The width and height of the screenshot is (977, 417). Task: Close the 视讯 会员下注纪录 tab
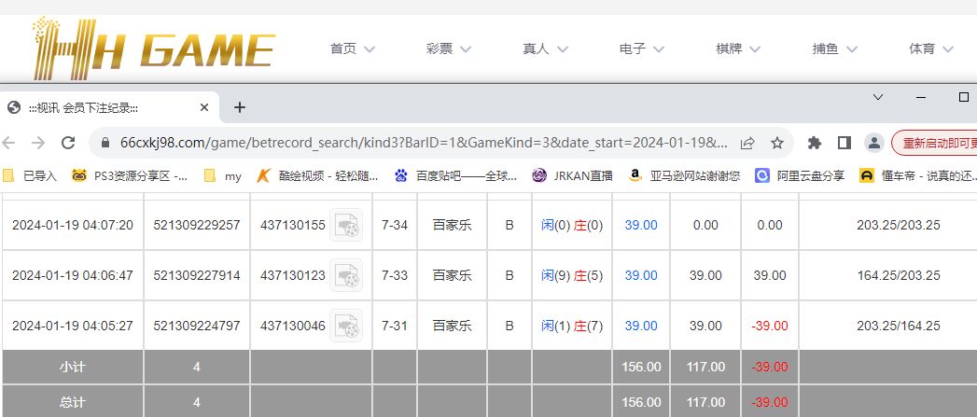tap(204, 108)
